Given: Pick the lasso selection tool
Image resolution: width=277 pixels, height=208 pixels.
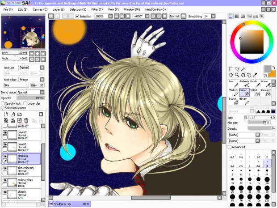Looking at the screenshot, I should tap(237, 69).
